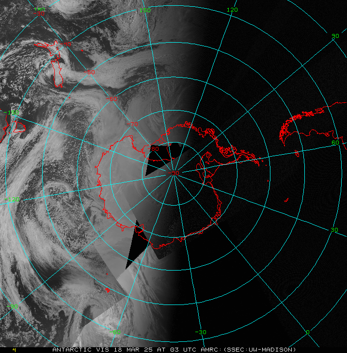347x353 pixels.
Task: Click the green 120 longitude label
Action: pyautogui.click(x=232, y=10)
